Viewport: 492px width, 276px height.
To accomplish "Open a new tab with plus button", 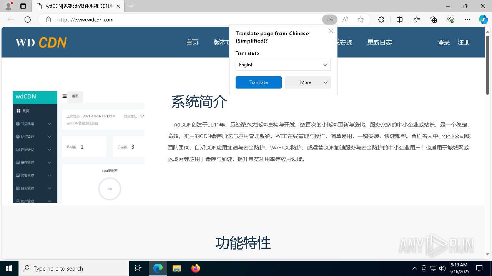I will pos(131,6).
